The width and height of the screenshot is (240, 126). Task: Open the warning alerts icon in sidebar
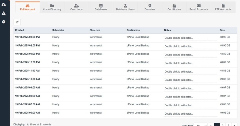pyautogui.click(x=4, y=13)
